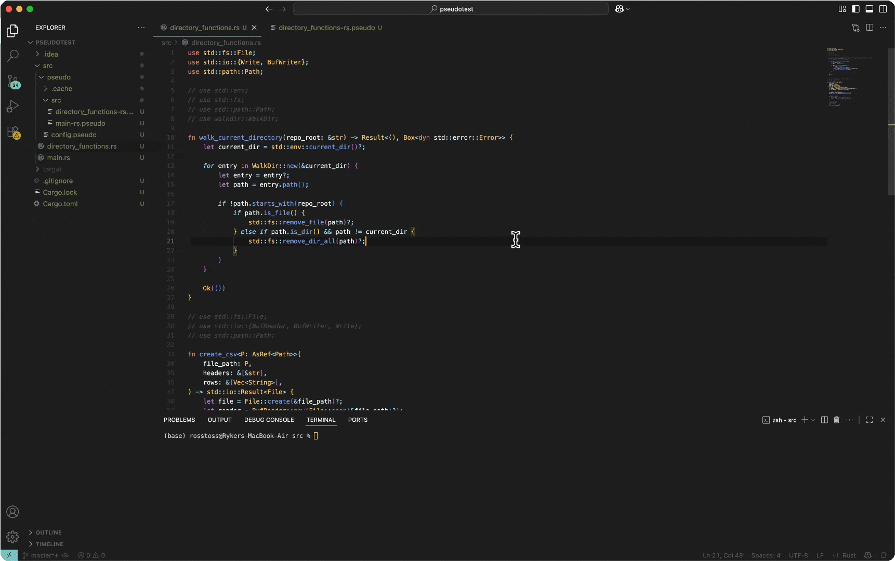Click the master branch status item
Viewport: 895px width, 561px height.
click(x=41, y=555)
